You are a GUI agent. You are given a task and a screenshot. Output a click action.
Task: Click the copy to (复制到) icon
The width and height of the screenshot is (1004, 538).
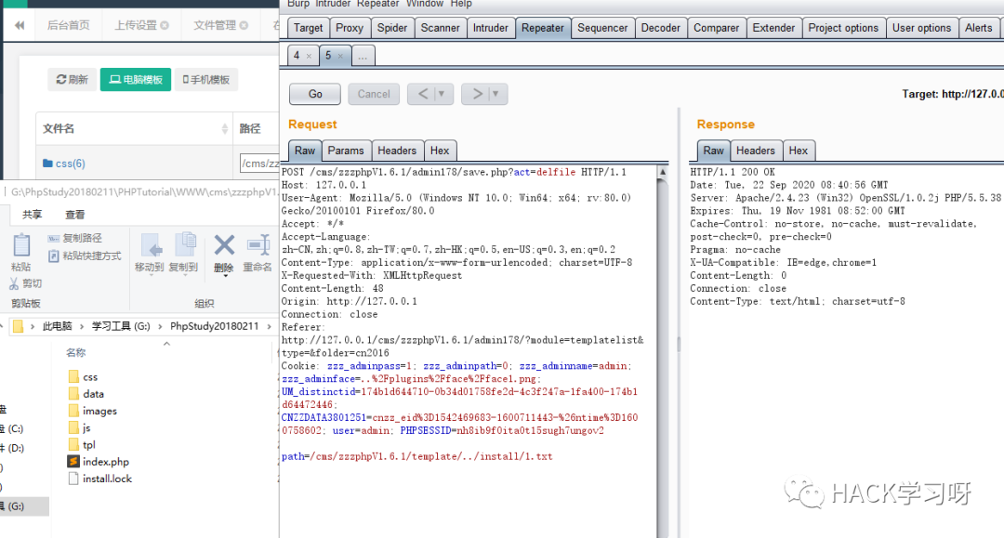tap(184, 245)
